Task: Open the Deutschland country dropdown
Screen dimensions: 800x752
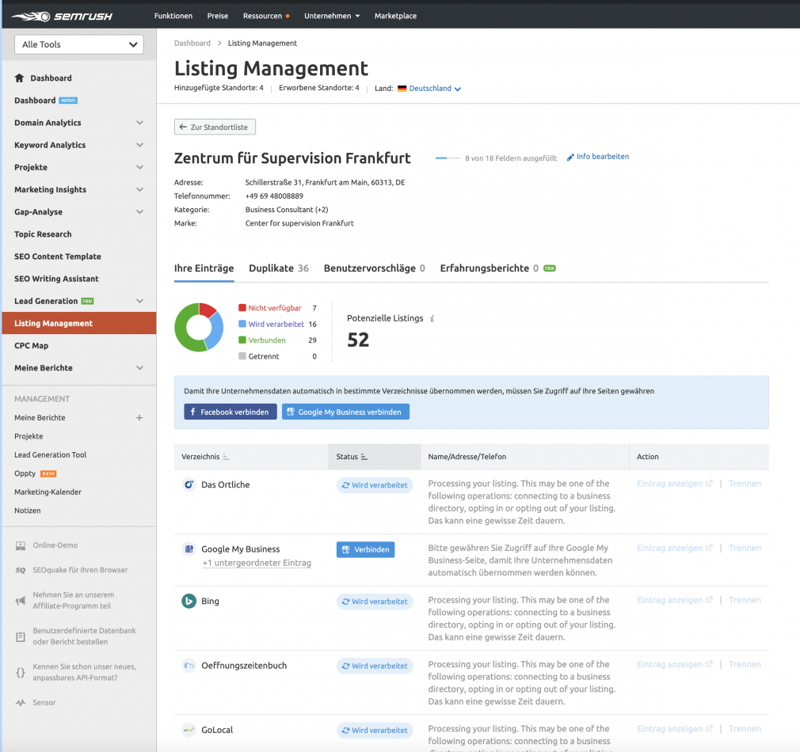Action: point(435,89)
